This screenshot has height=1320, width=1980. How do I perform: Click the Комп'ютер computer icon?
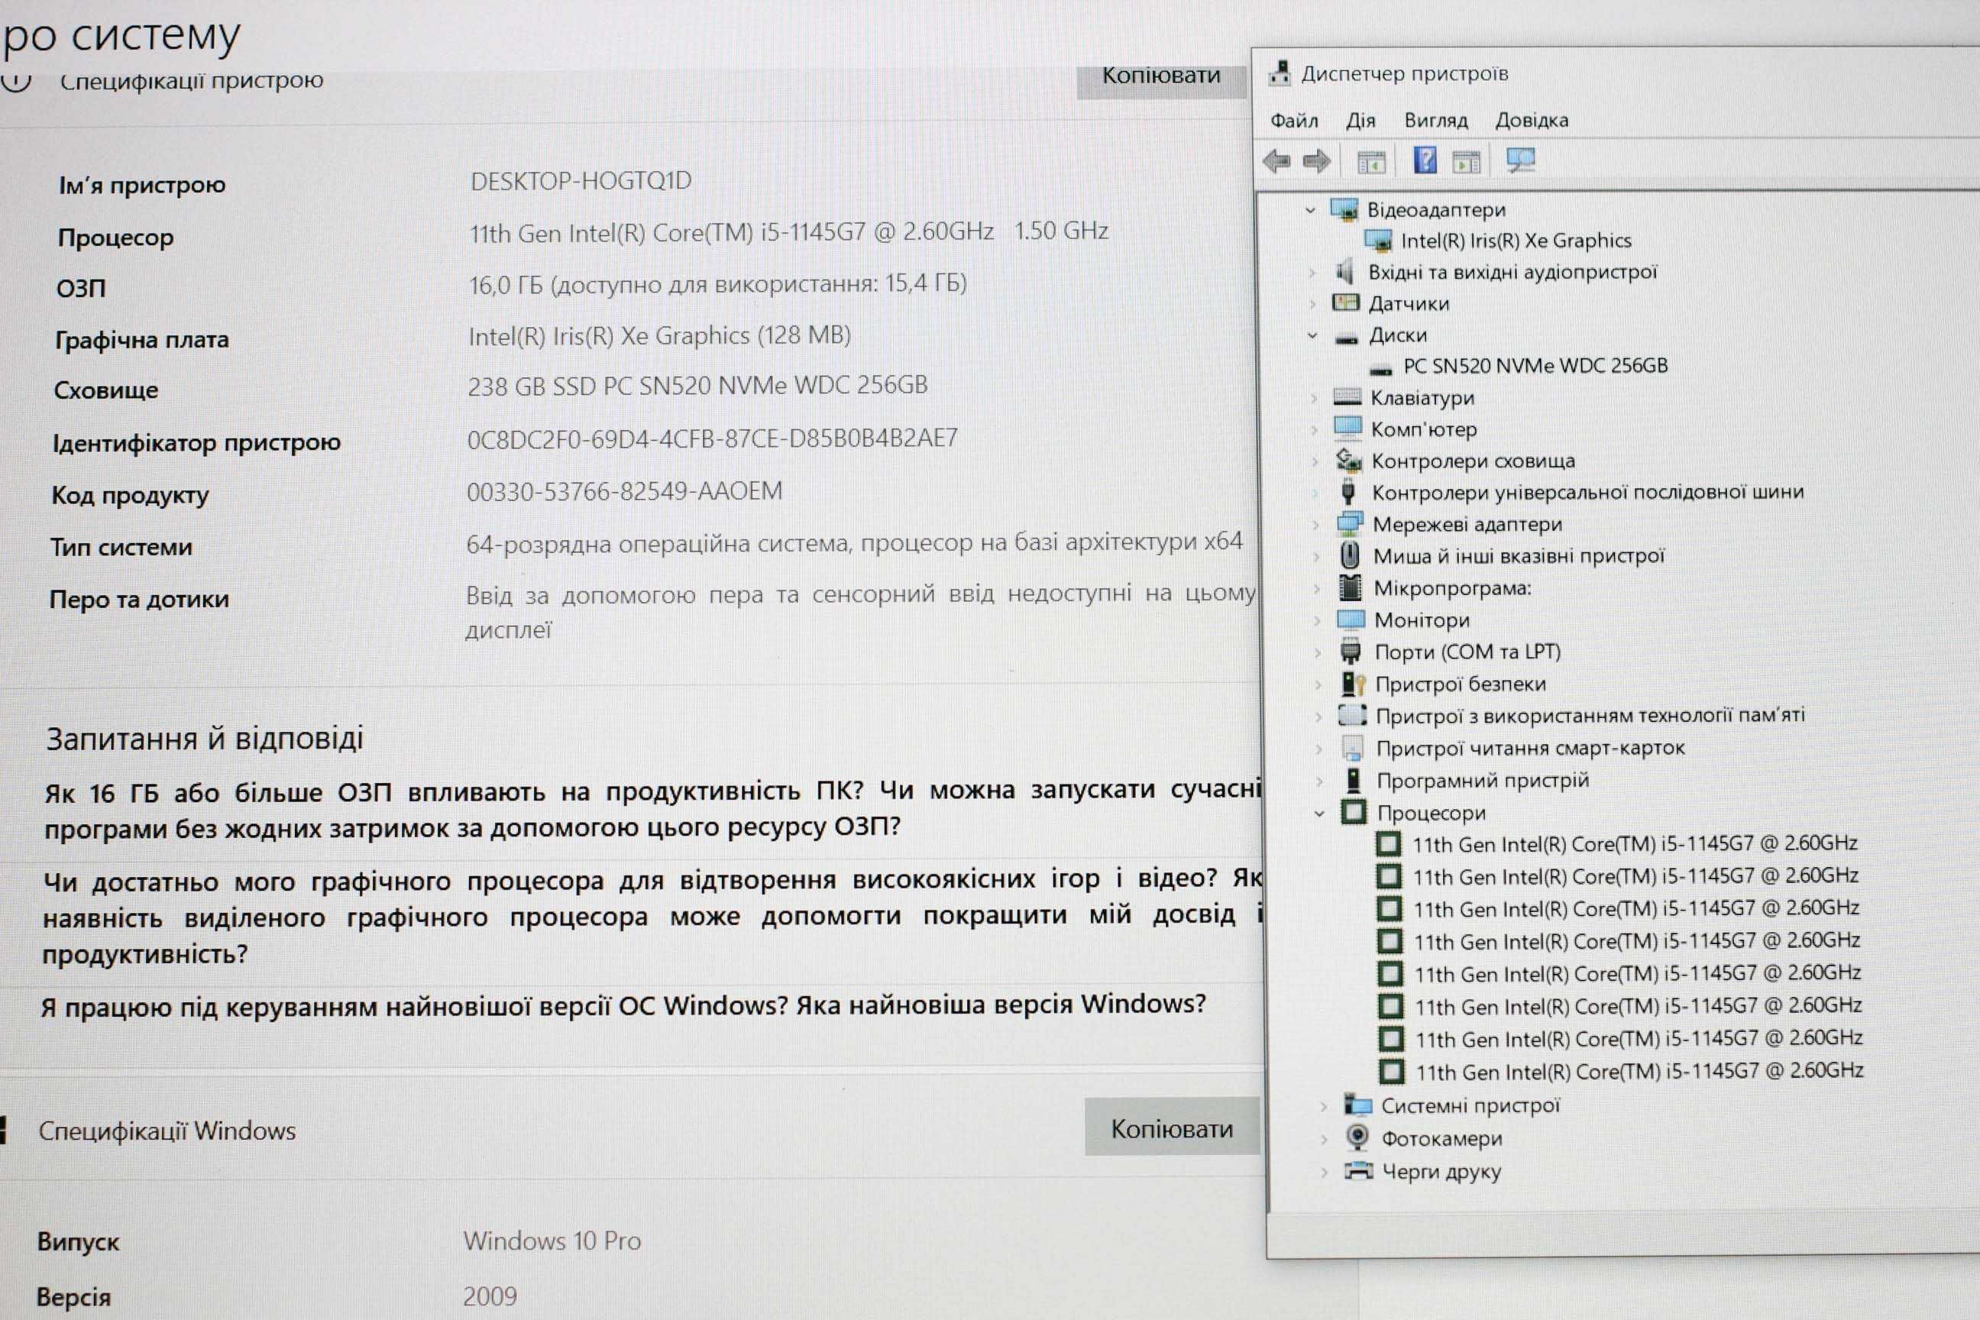pos(1347,428)
